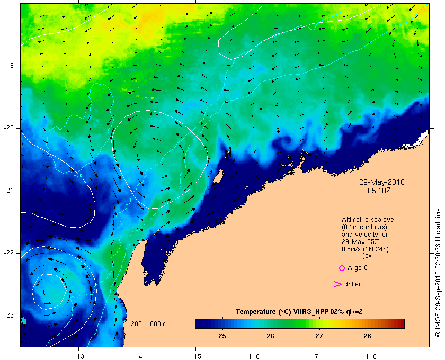Click the Temperature VIIRS_NPP title text
This screenshot has height=360, width=445.
pyautogui.click(x=299, y=312)
